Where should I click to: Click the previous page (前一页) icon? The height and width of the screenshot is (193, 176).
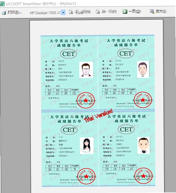click(98, 12)
